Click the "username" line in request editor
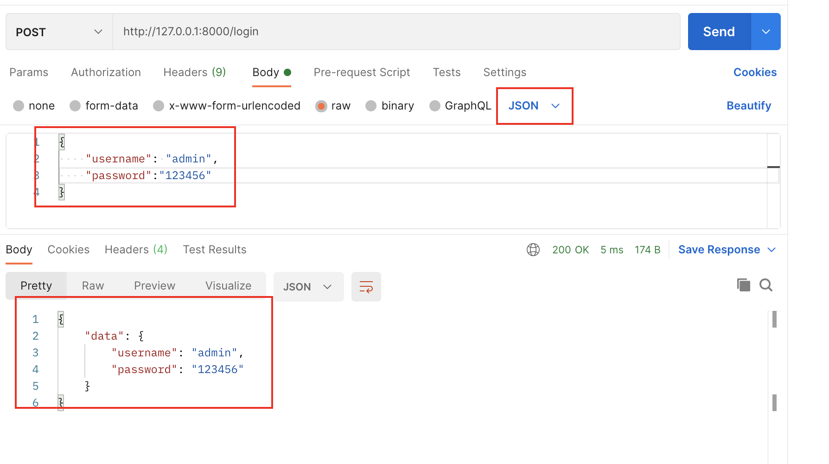Image resolution: width=829 pixels, height=464 pixels. pyautogui.click(x=152, y=159)
